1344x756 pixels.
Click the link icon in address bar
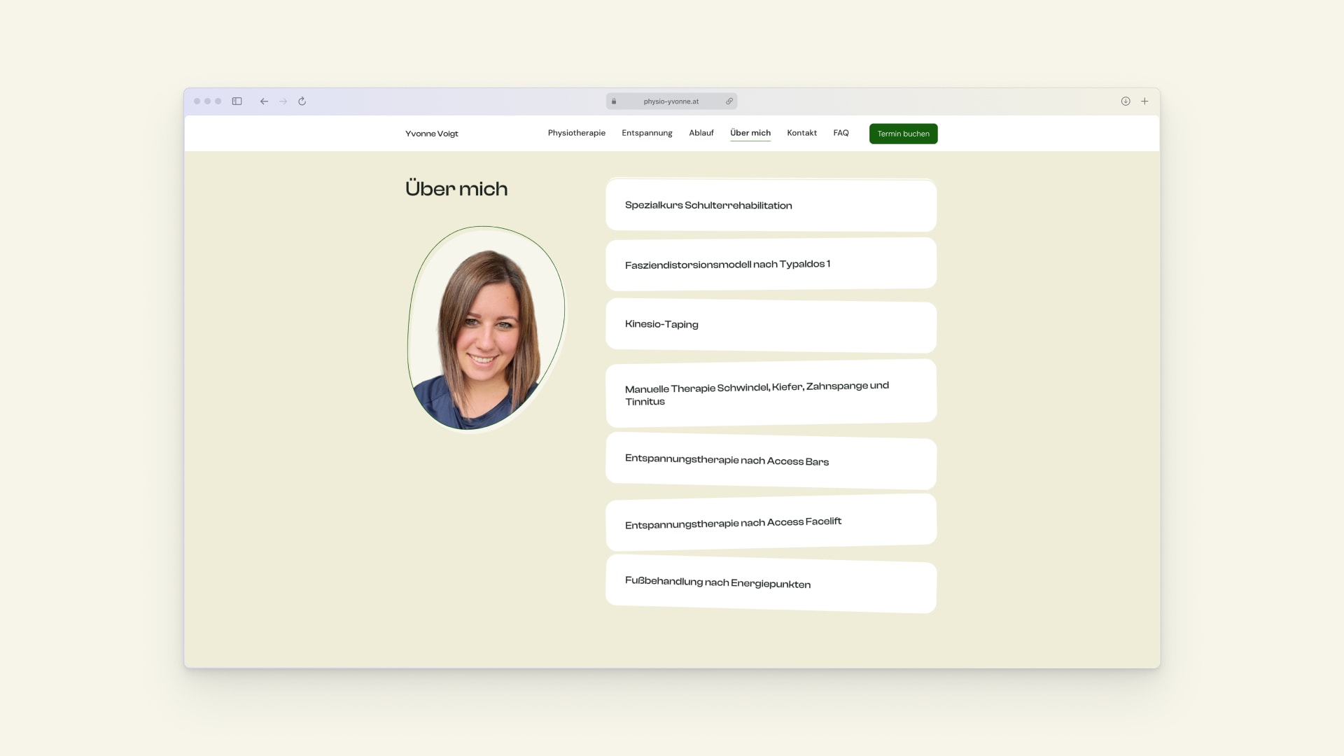[x=729, y=101]
